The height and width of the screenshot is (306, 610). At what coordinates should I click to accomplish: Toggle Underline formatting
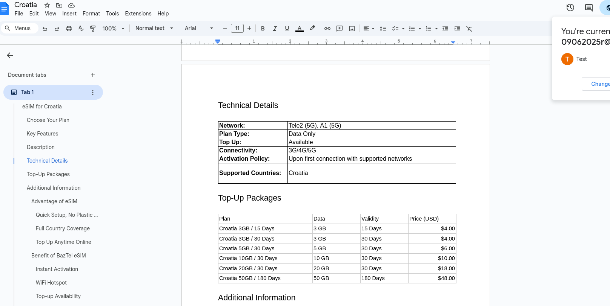(x=287, y=29)
